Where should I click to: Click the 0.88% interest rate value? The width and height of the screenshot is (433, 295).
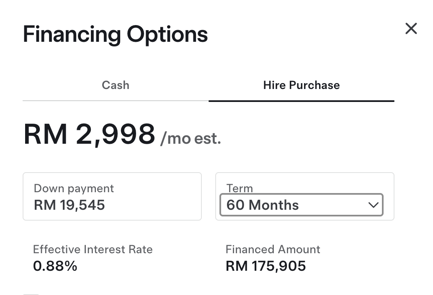(x=55, y=266)
